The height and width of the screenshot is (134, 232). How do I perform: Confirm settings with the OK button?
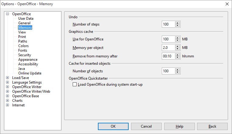[113, 126]
